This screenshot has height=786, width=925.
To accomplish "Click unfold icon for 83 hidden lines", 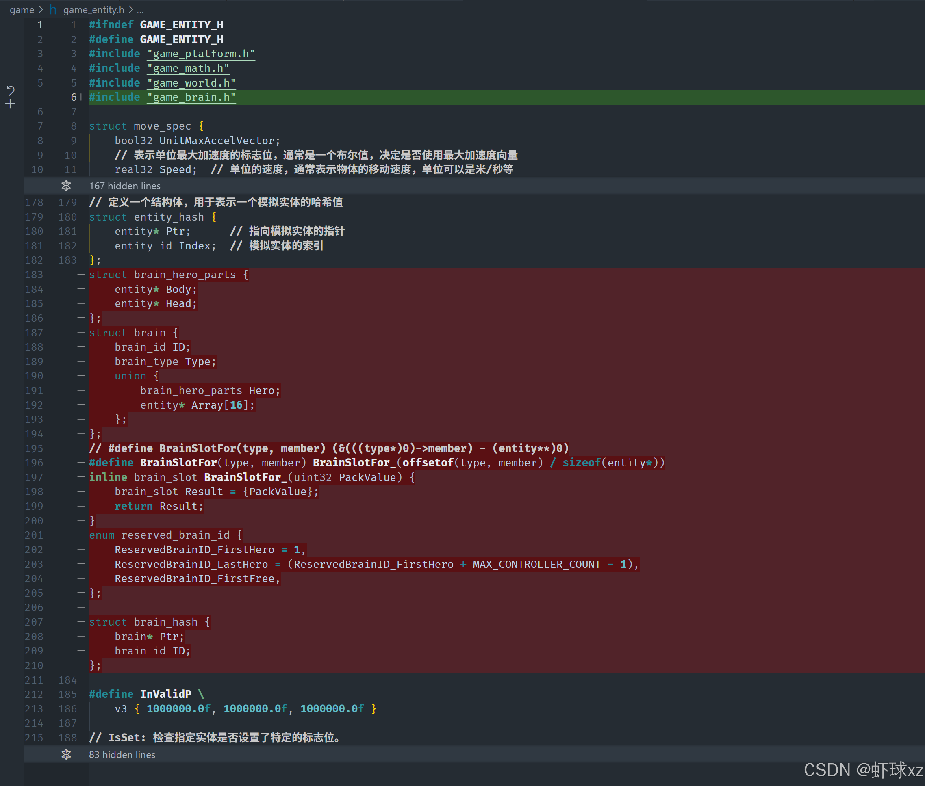I will pyautogui.click(x=66, y=754).
